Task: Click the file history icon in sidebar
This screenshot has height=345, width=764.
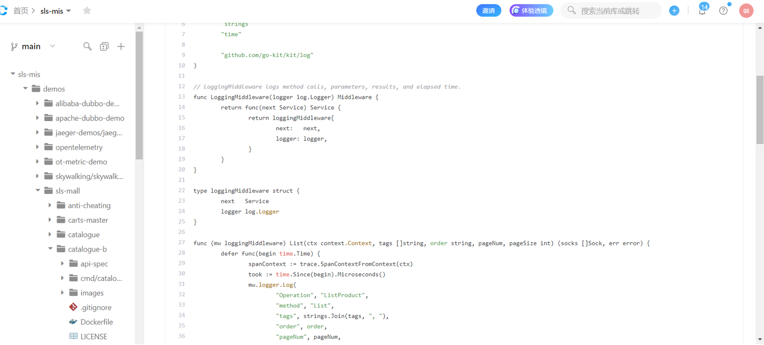Action: click(x=104, y=46)
